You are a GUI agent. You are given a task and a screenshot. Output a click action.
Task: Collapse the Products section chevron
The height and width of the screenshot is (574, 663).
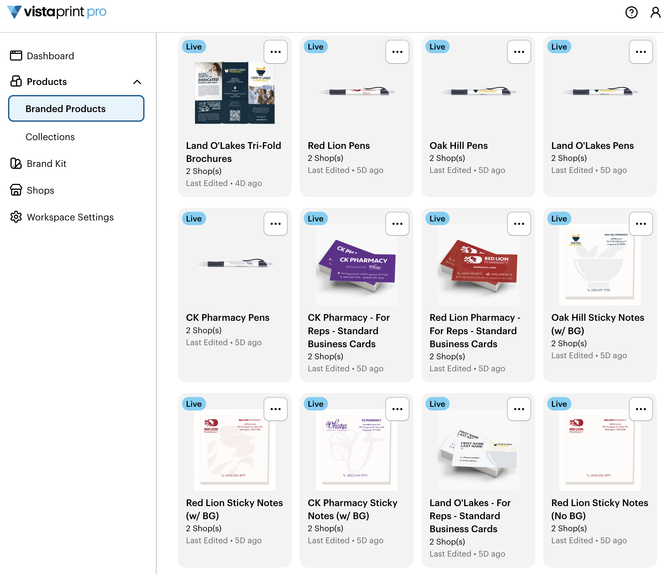pos(137,82)
